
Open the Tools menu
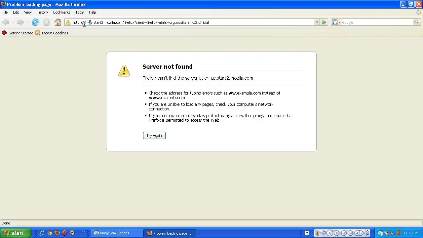click(x=80, y=12)
